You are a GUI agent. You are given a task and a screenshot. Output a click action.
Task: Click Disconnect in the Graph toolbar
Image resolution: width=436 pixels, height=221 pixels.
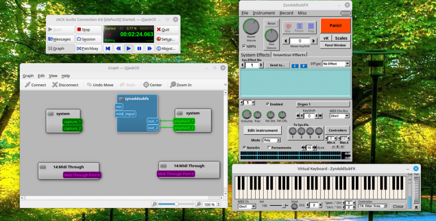point(65,85)
